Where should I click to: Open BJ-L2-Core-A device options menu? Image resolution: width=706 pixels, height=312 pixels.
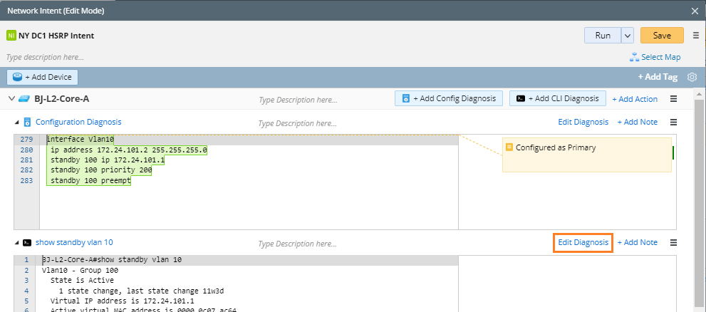pos(673,99)
